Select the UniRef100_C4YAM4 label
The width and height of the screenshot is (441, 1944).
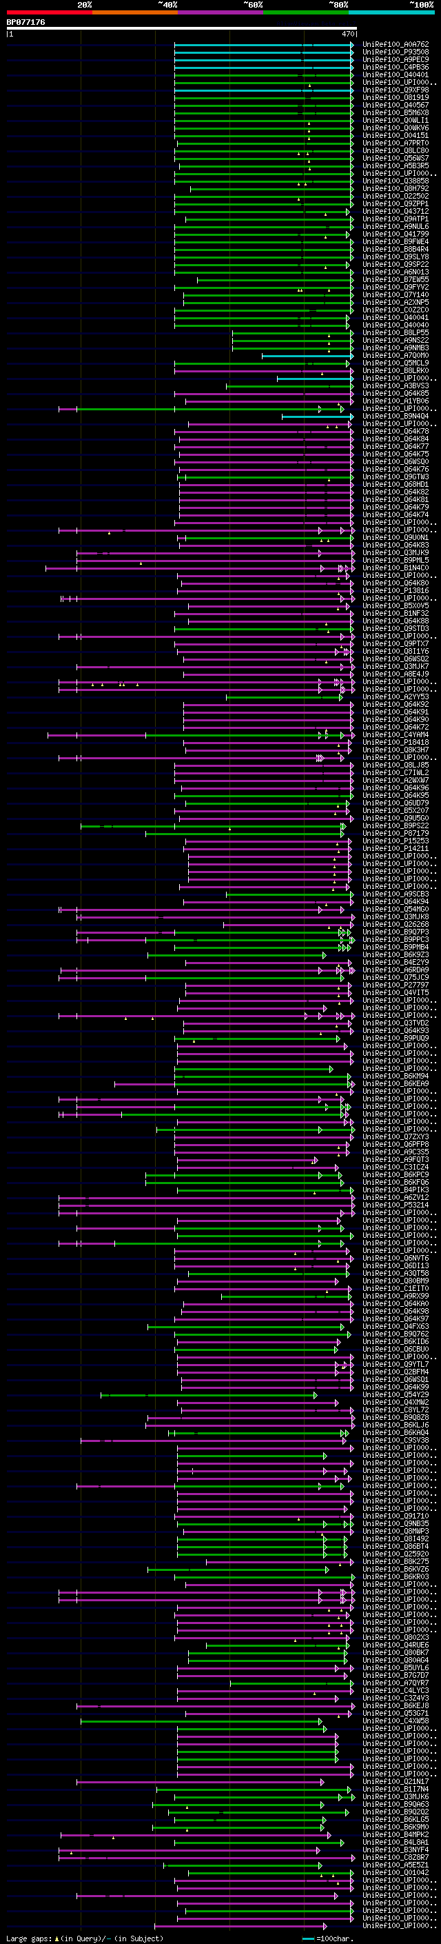pyautogui.click(x=396, y=734)
